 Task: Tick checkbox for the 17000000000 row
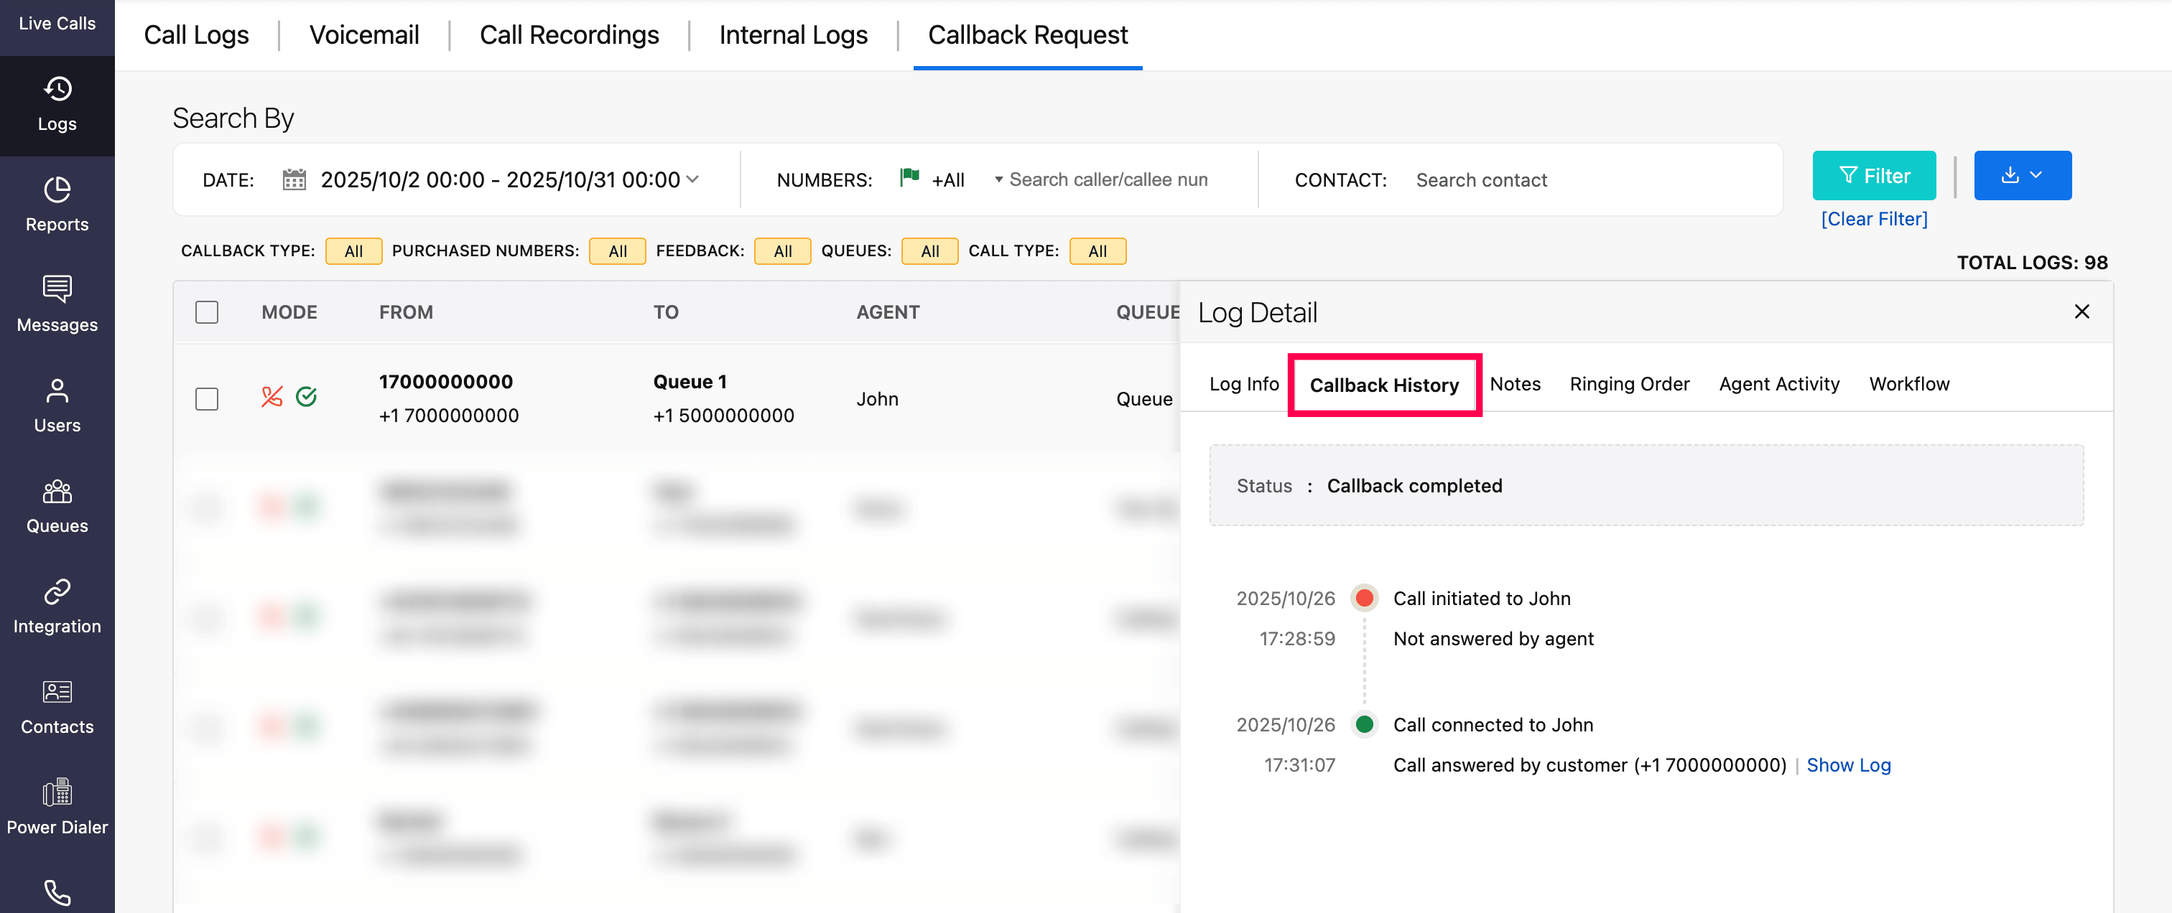click(x=207, y=398)
